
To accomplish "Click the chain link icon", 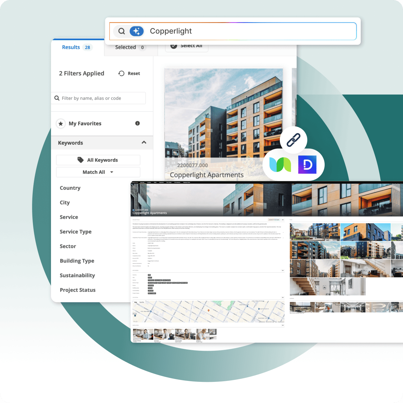I will coord(294,140).
